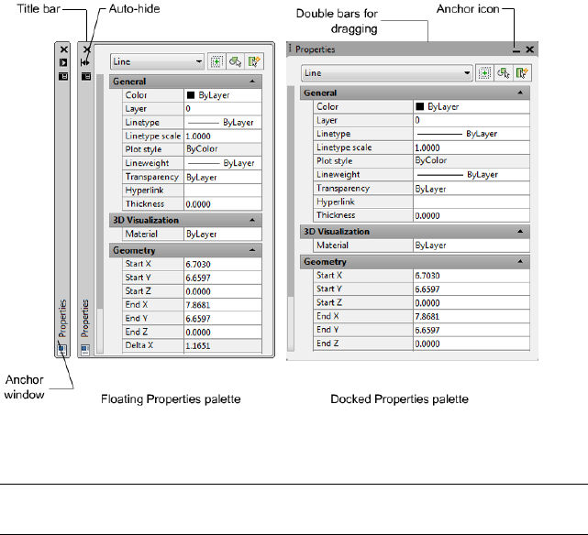
Task: Edit Thickness 0.0000 in docked palette
Action: point(472,215)
